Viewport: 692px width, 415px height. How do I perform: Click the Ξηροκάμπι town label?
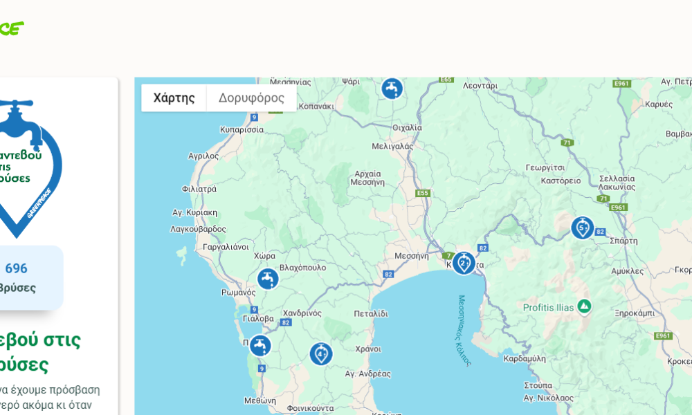(635, 313)
